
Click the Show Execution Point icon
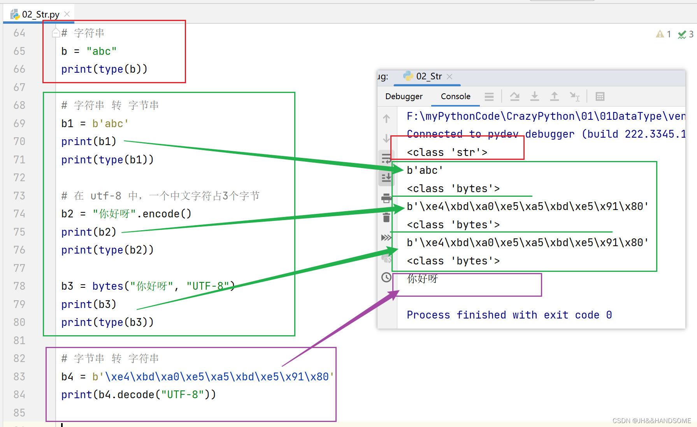489,96
